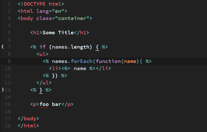Click the lang attribute on line 2

point(43,11)
